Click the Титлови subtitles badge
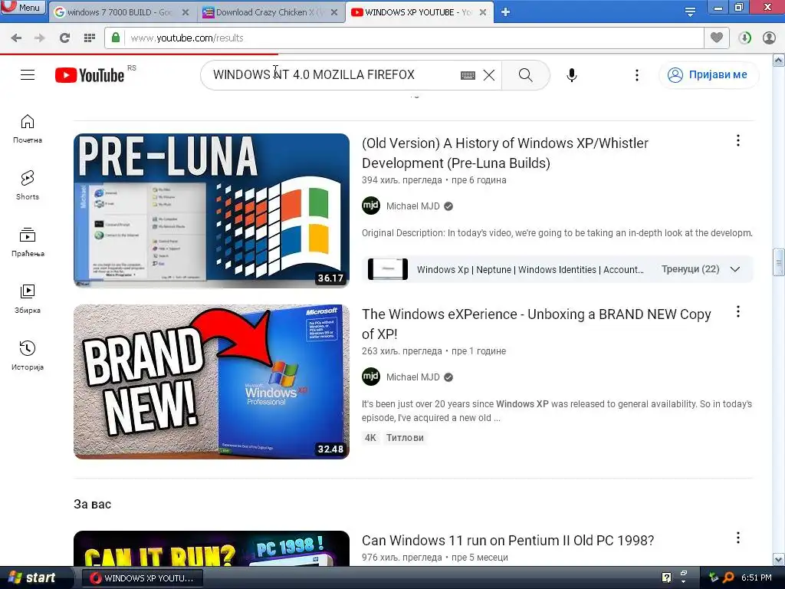Image resolution: width=785 pixels, height=589 pixels. [x=405, y=438]
